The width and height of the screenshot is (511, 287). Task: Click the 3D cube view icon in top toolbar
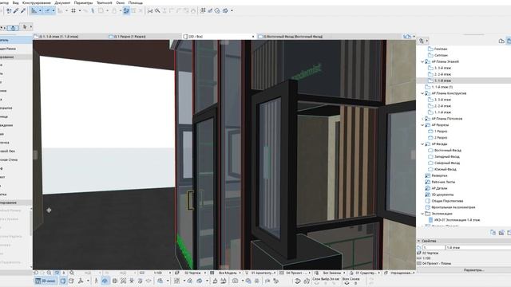[x=225, y=10]
